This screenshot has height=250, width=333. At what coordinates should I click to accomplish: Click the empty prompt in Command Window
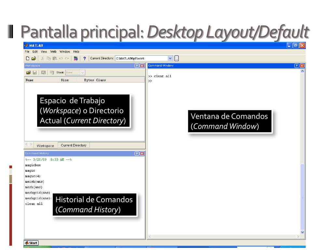pos(150,81)
